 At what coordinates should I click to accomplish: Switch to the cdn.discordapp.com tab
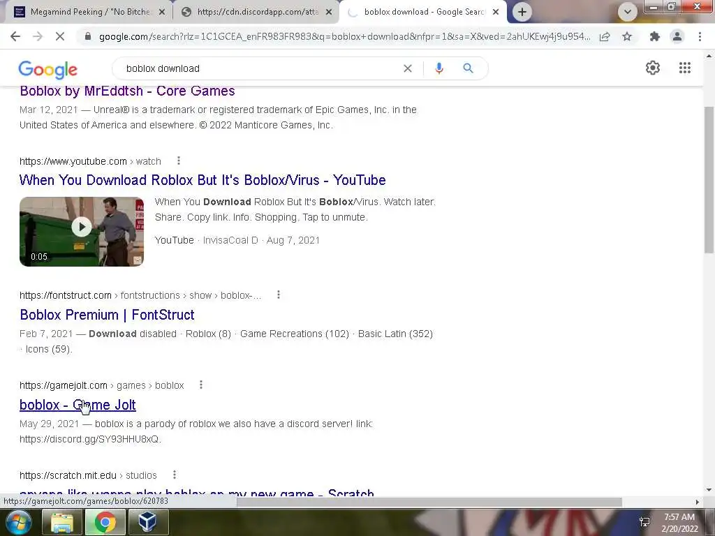pyautogui.click(x=257, y=12)
